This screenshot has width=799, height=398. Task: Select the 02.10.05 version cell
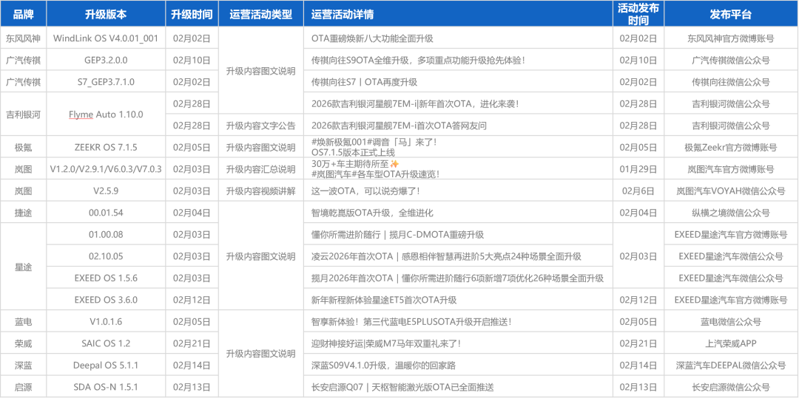coord(106,256)
